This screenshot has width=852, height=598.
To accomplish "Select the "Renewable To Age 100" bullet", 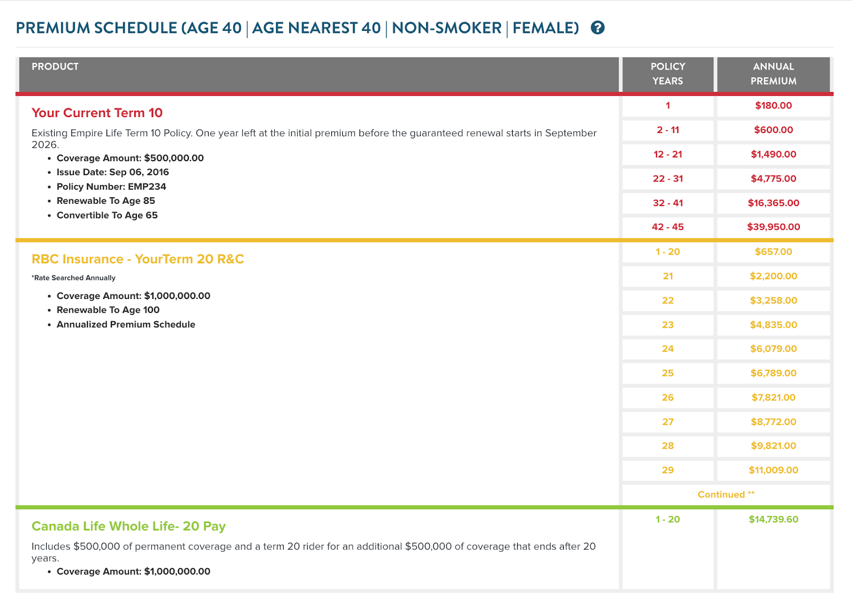I will [x=108, y=310].
